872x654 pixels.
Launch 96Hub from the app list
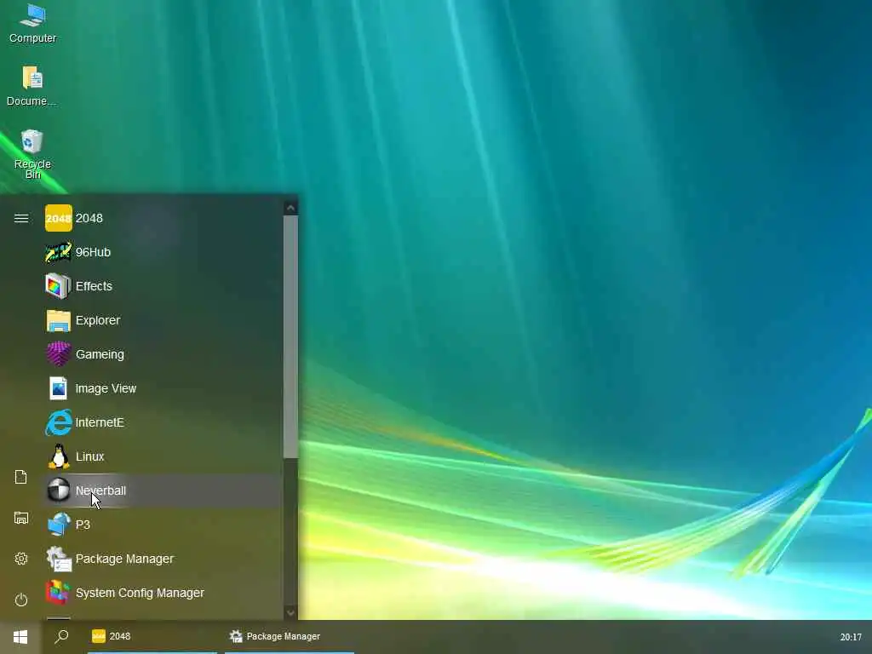[59, 252]
